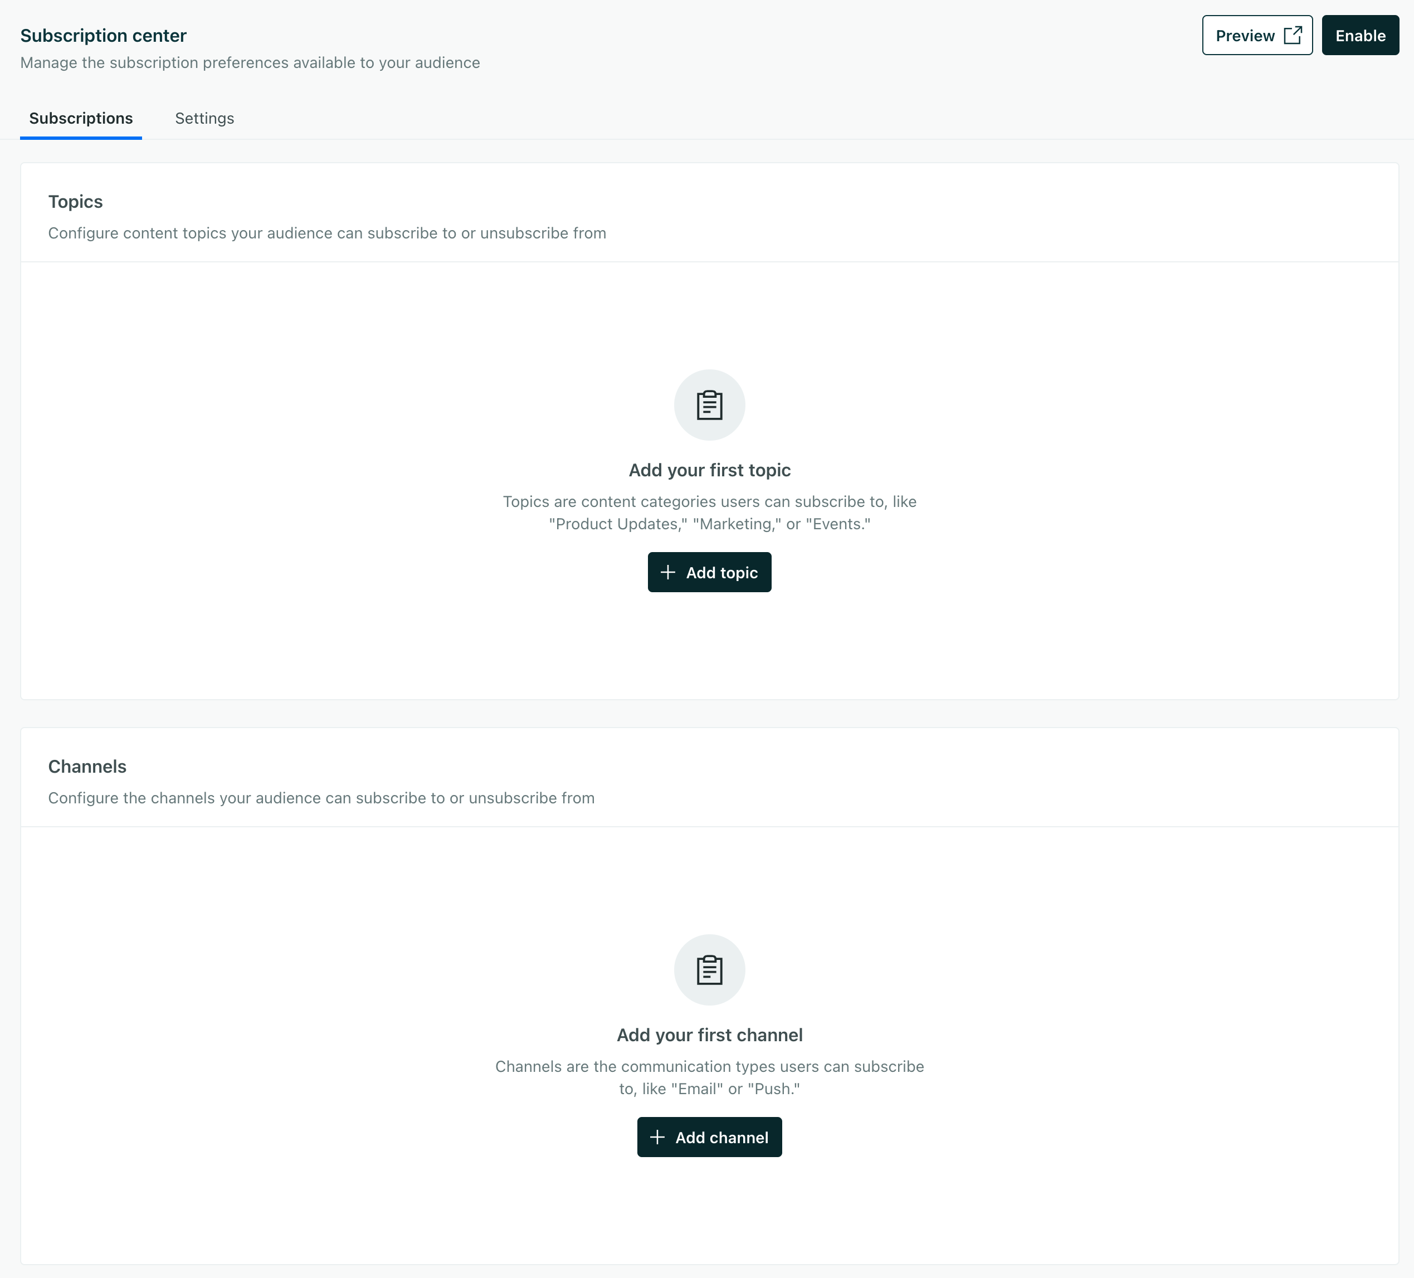Click the Channels section header
Image resolution: width=1414 pixels, height=1278 pixels.
point(87,767)
